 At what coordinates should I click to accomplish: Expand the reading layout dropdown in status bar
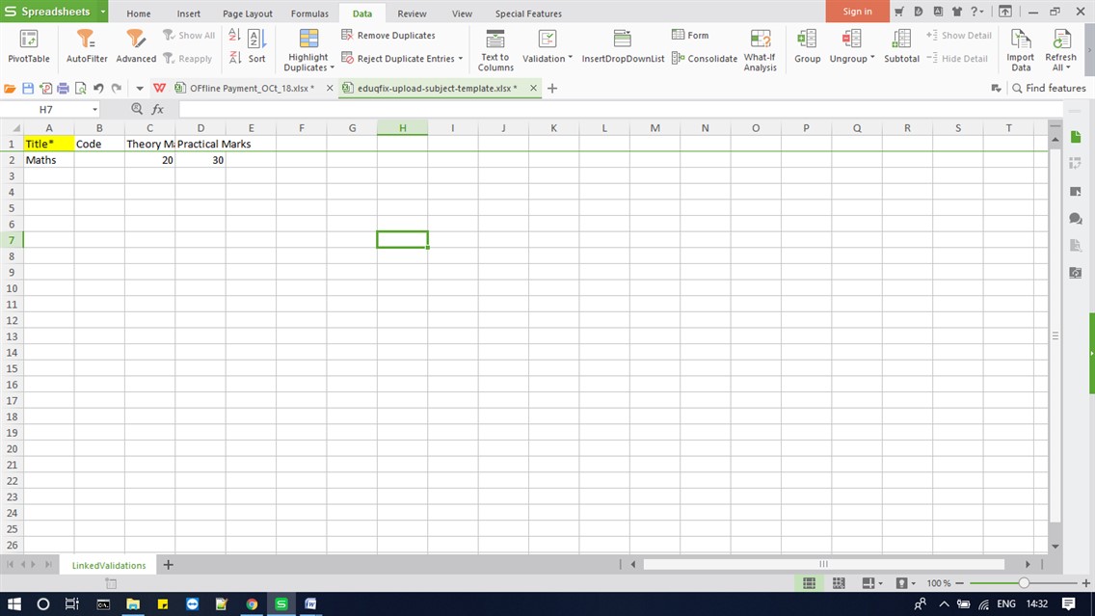point(880,583)
